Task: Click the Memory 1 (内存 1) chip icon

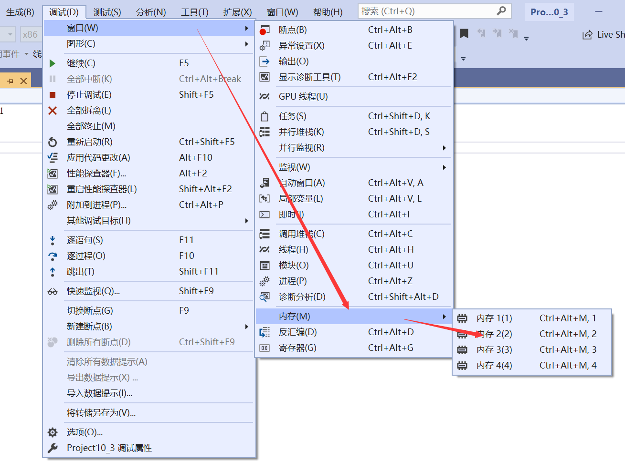Action: pyautogui.click(x=462, y=318)
